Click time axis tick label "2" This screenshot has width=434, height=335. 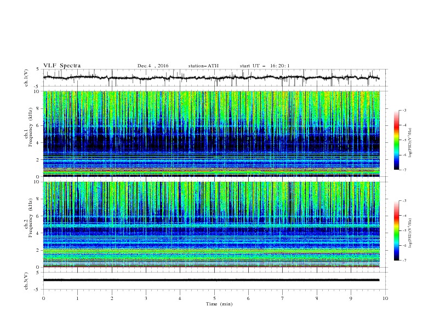point(112,298)
